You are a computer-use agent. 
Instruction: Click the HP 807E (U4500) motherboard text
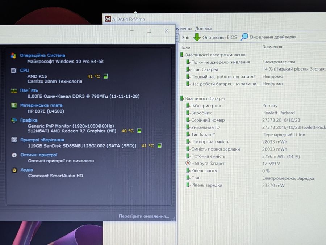(46, 111)
